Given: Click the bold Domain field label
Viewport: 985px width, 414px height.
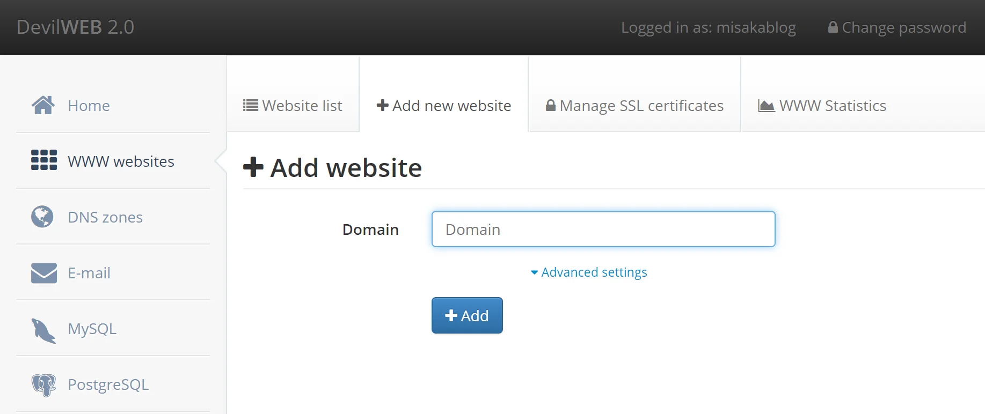Looking at the screenshot, I should (x=370, y=230).
